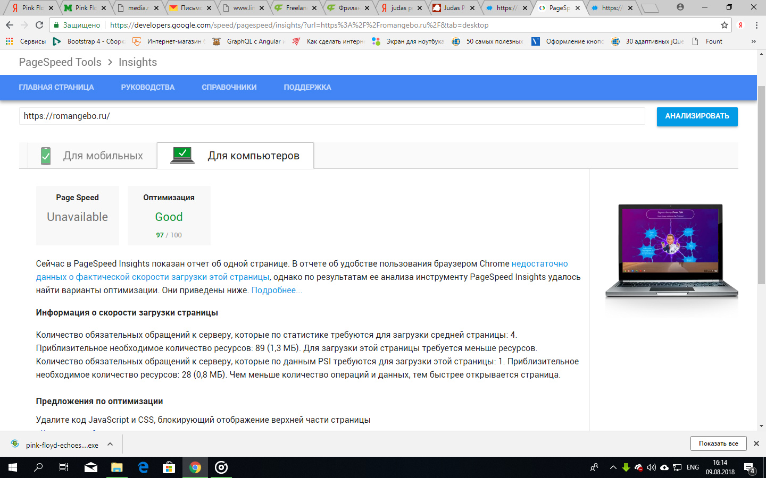Open the Action Center notifications icon
The width and height of the screenshot is (766, 478).
(750, 468)
